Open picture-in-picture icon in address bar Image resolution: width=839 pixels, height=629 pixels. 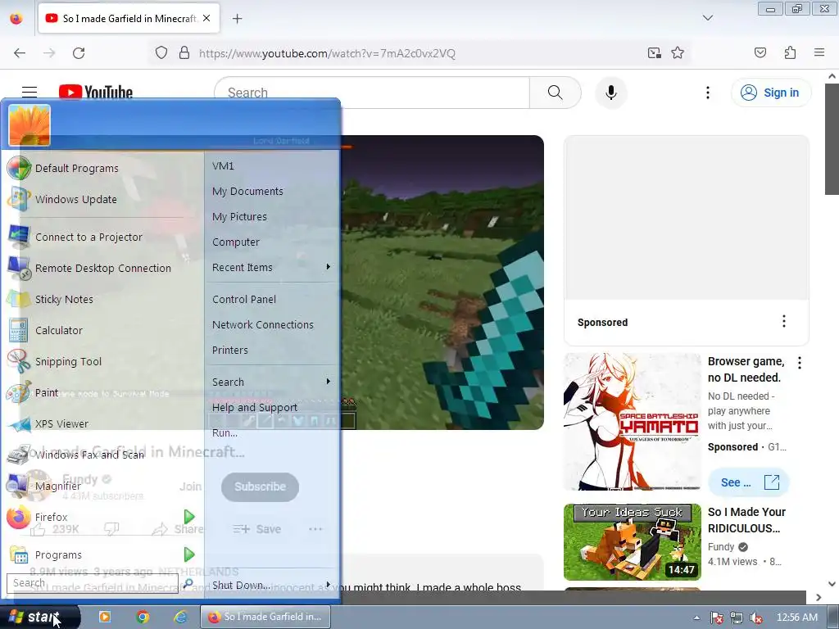pos(654,53)
